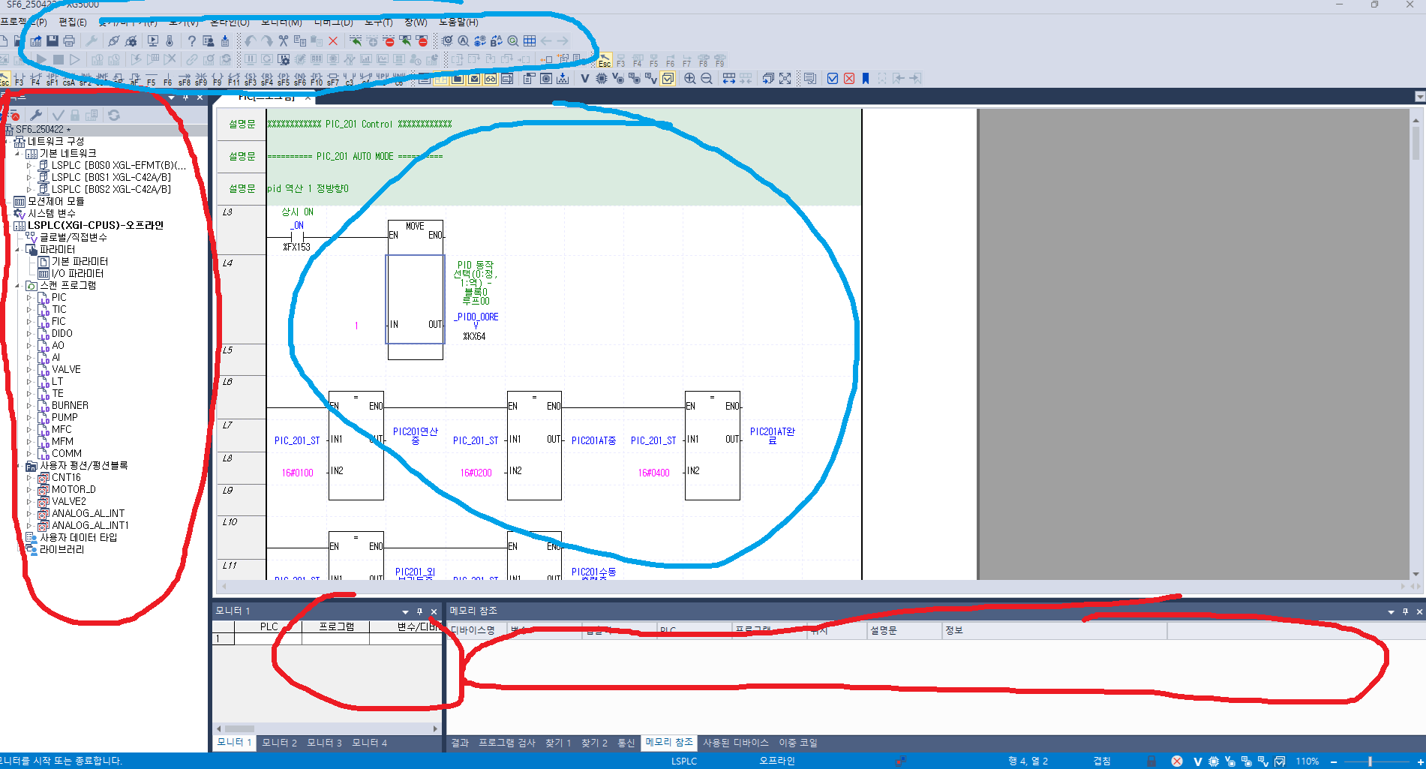This screenshot has width=1426, height=769.
Task: Open the 편집(E) menu
Action: [73, 23]
